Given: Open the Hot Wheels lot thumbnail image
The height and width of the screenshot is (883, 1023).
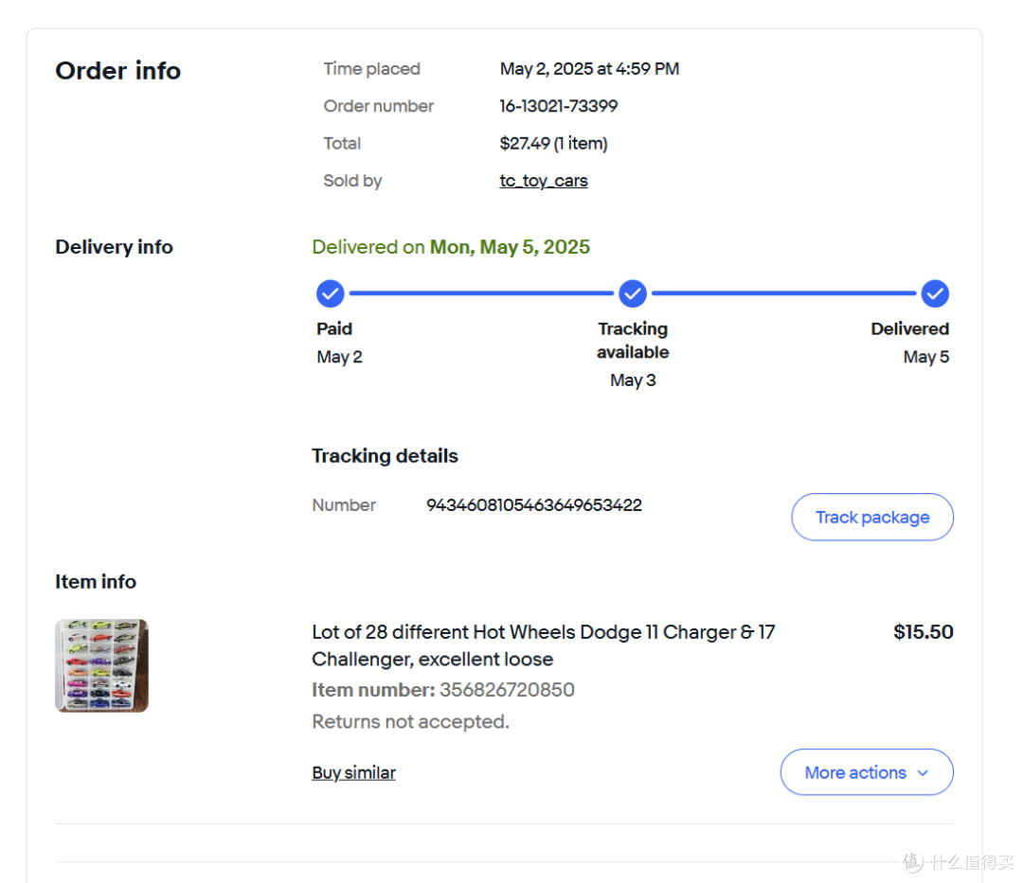Looking at the screenshot, I should 101,665.
